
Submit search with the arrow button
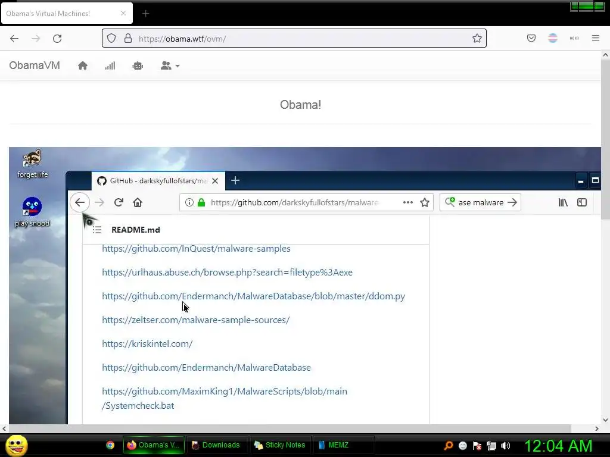[512, 202]
